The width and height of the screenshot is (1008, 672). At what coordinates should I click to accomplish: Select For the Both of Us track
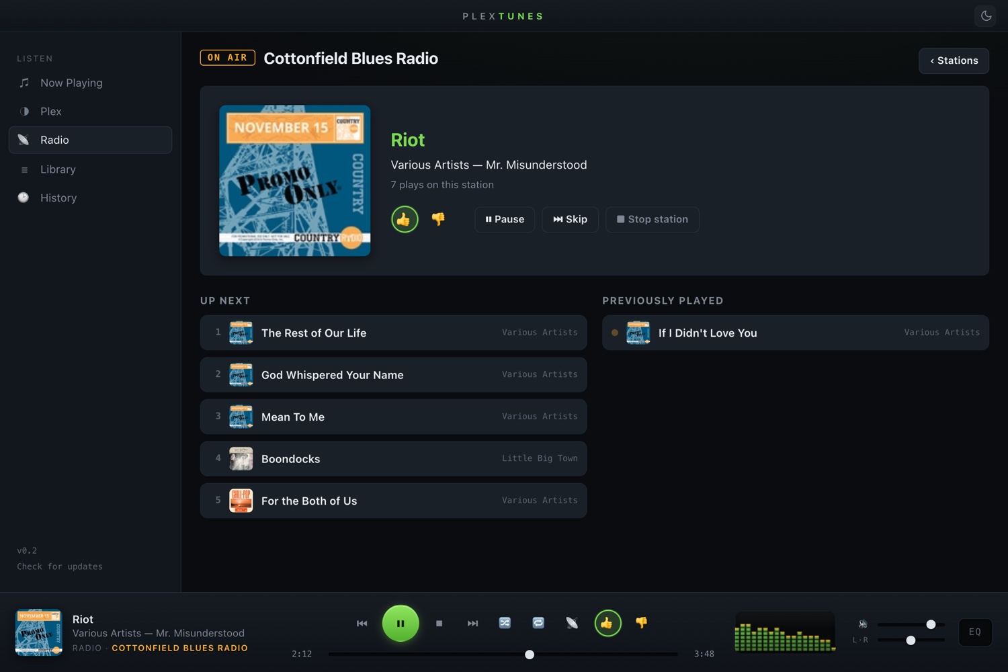point(393,501)
